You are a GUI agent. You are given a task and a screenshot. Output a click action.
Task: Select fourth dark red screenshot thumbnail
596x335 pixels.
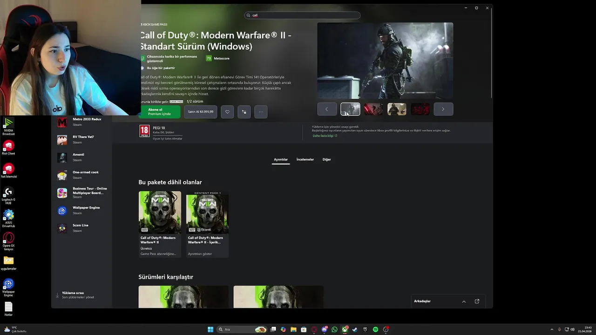click(x=420, y=109)
